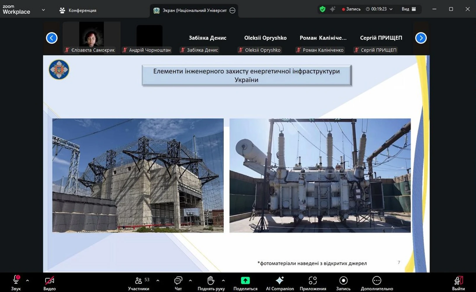This screenshot has height=292, width=476.
Task: Unmute the microphone (Звук)
Action: 16,280
